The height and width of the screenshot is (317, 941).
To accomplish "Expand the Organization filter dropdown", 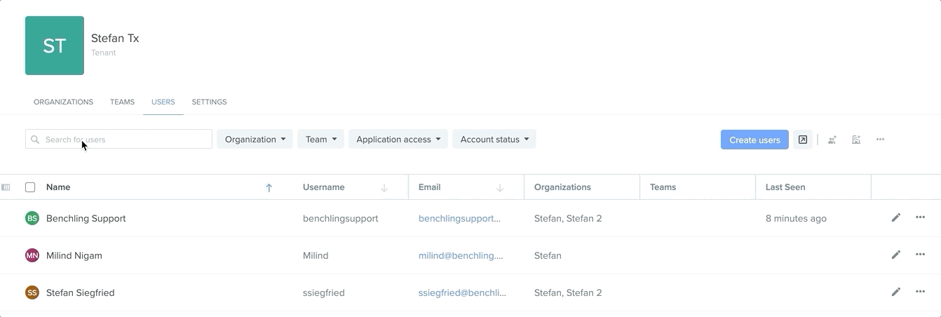I will (255, 139).
